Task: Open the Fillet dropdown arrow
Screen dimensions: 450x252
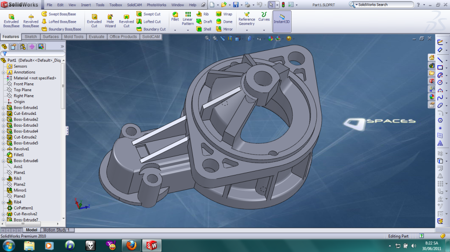Action: coord(175,30)
